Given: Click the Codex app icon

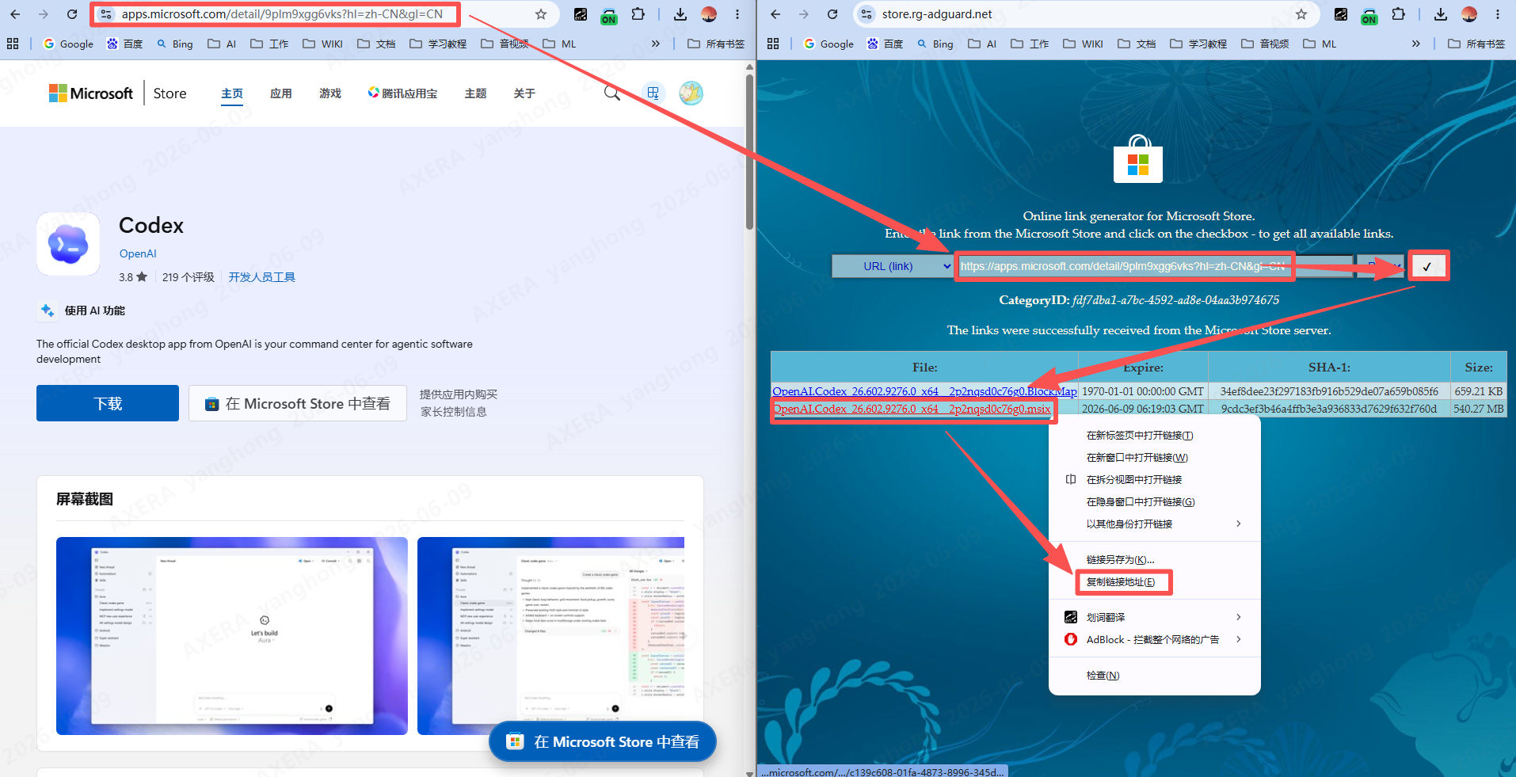Looking at the screenshot, I should (68, 244).
